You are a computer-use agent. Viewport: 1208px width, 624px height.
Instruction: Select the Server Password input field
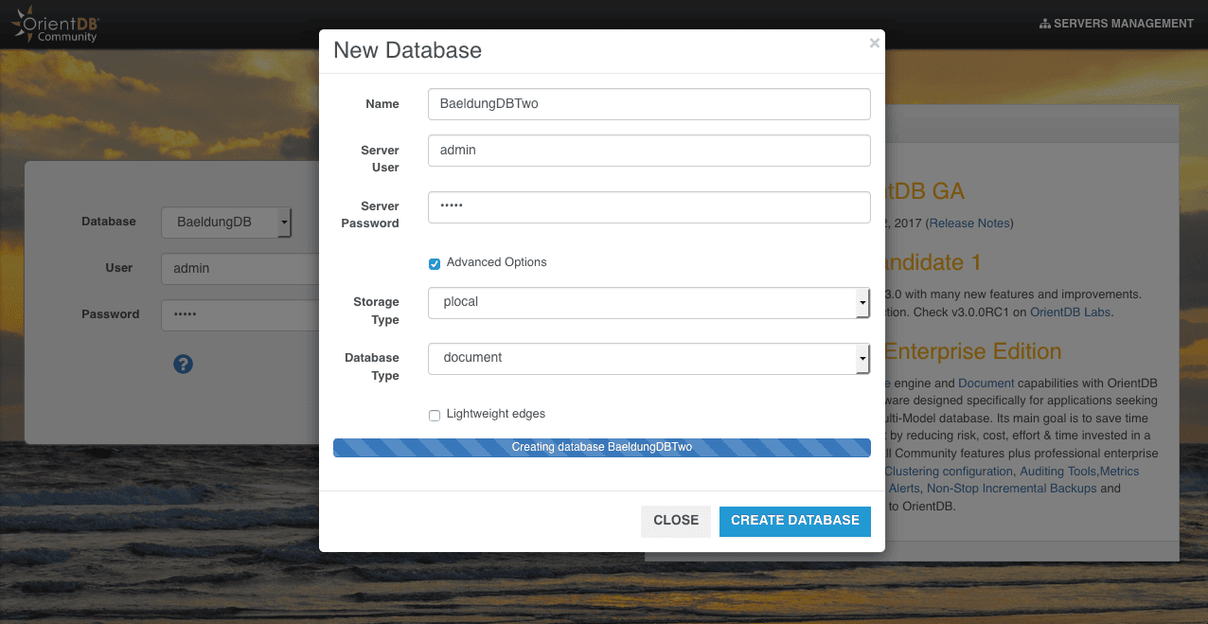pyautogui.click(x=648, y=207)
